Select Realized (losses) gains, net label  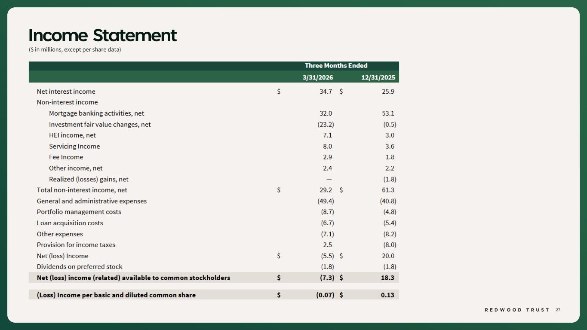(89, 180)
